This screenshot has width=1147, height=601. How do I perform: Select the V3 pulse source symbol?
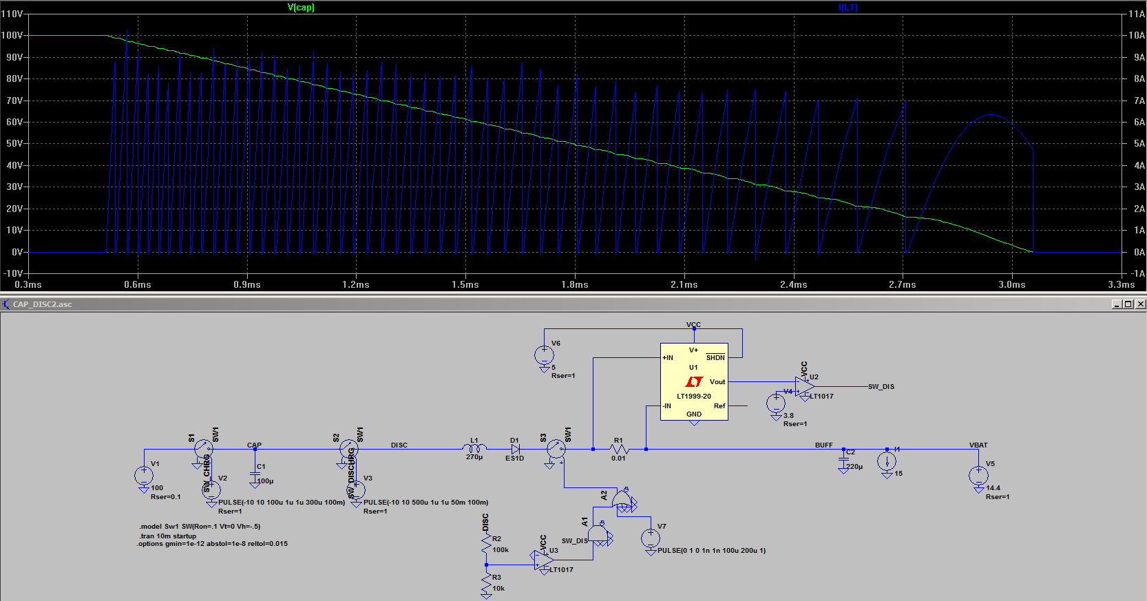(x=356, y=490)
